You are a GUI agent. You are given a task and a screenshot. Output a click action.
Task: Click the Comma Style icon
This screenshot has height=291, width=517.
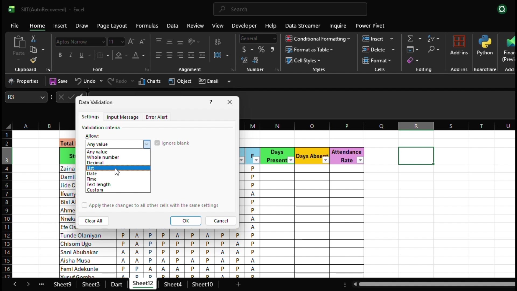click(x=273, y=49)
